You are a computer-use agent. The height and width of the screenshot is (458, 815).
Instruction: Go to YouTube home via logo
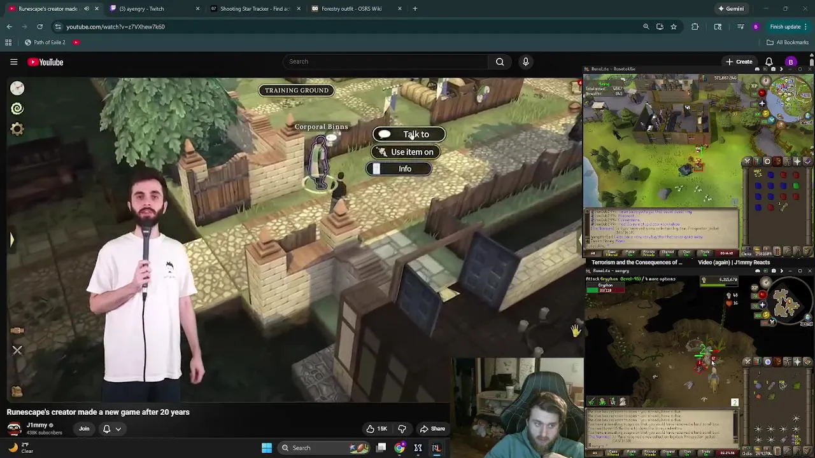coord(45,62)
